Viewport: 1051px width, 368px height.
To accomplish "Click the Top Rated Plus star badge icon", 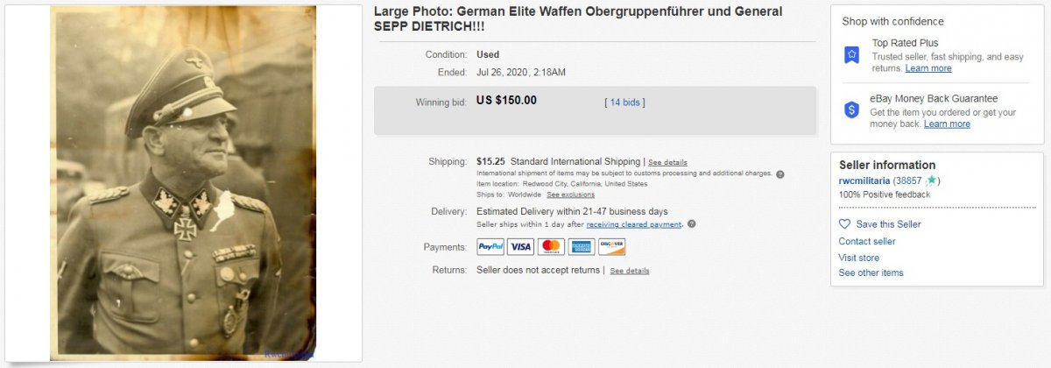I will point(851,55).
